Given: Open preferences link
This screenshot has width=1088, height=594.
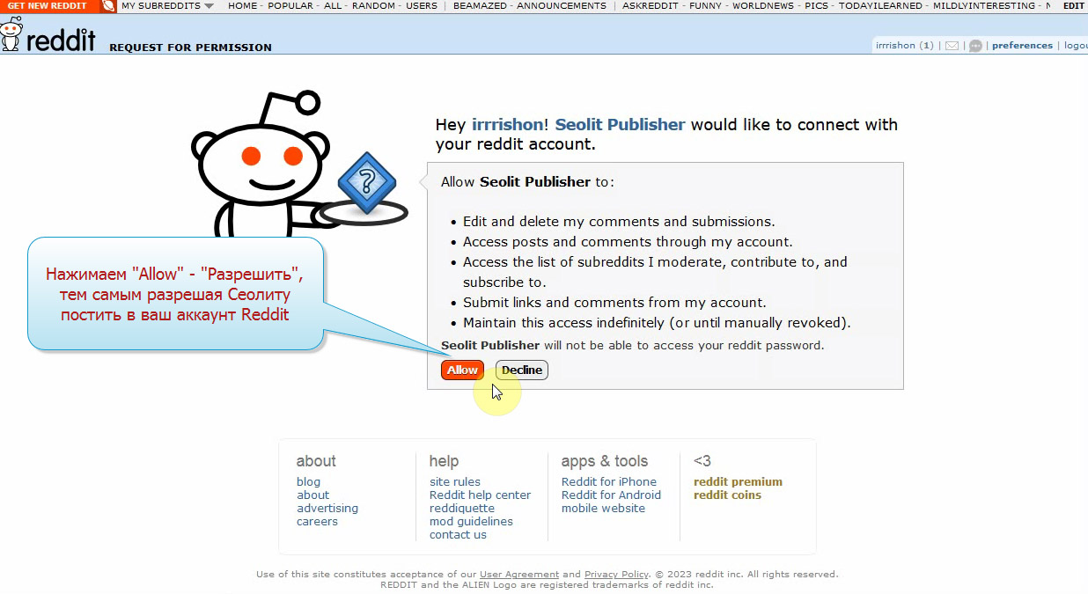Looking at the screenshot, I should point(1022,46).
